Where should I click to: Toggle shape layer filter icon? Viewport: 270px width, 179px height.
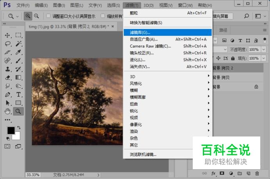click(x=248, y=41)
